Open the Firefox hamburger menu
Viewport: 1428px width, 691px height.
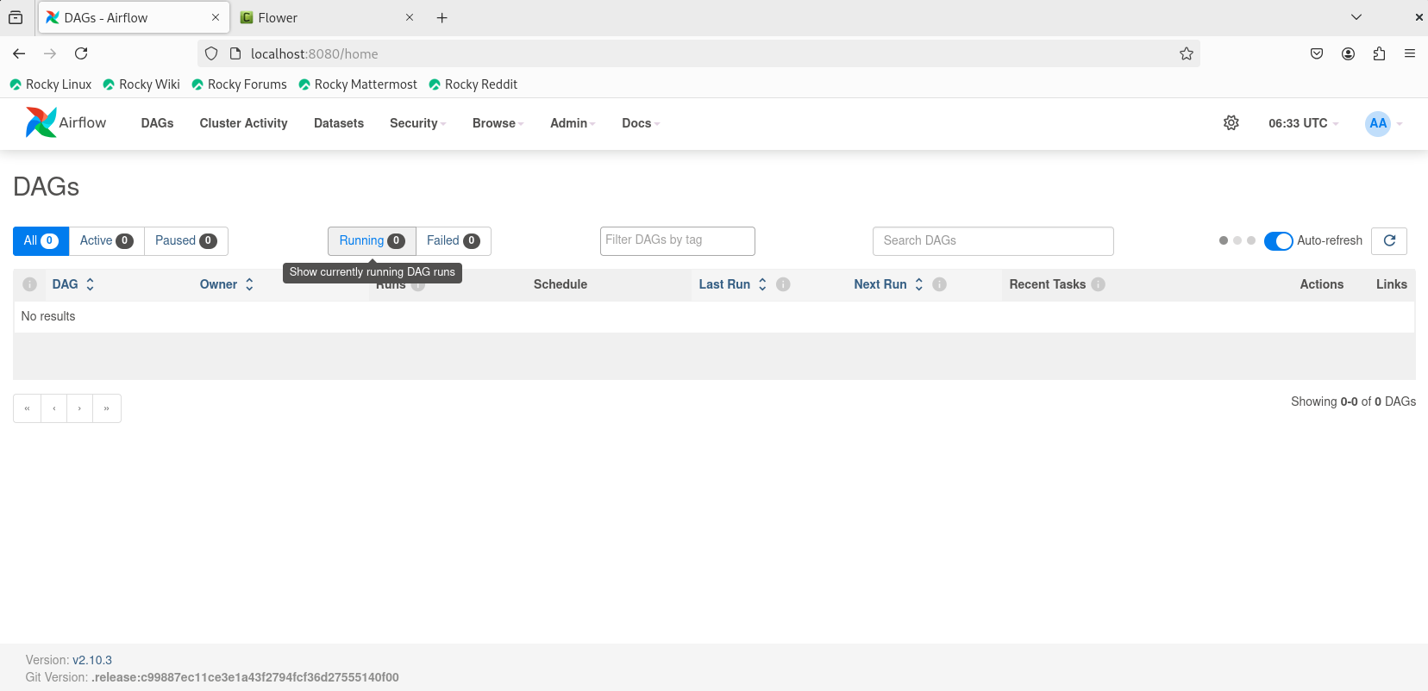[1410, 53]
